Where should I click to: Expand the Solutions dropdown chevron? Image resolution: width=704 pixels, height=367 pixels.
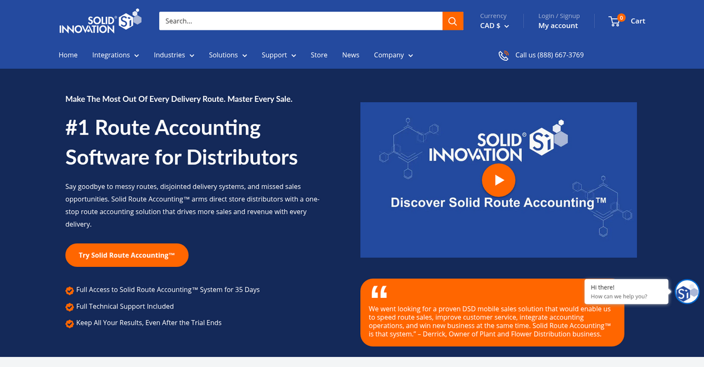[x=245, y=56]
